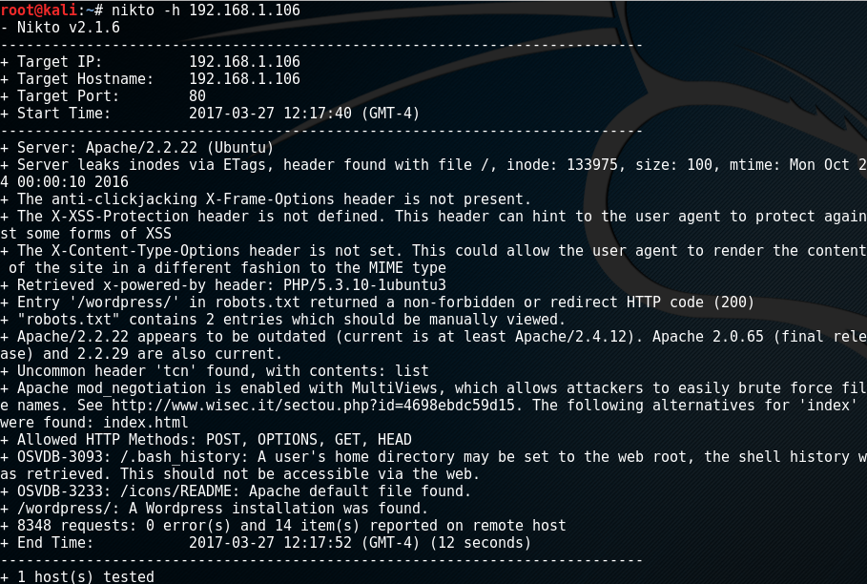
Task: Click the End Time timestamp line
Action: tap(266, 543)
